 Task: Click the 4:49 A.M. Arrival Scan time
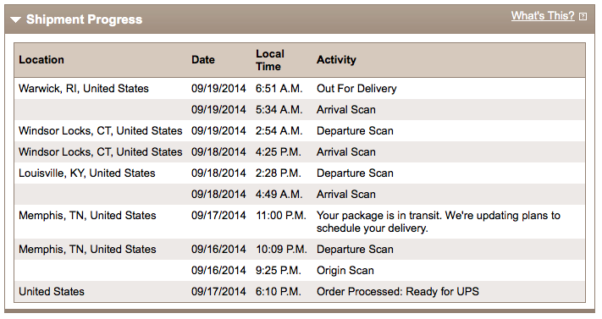(x=279, y=195)
